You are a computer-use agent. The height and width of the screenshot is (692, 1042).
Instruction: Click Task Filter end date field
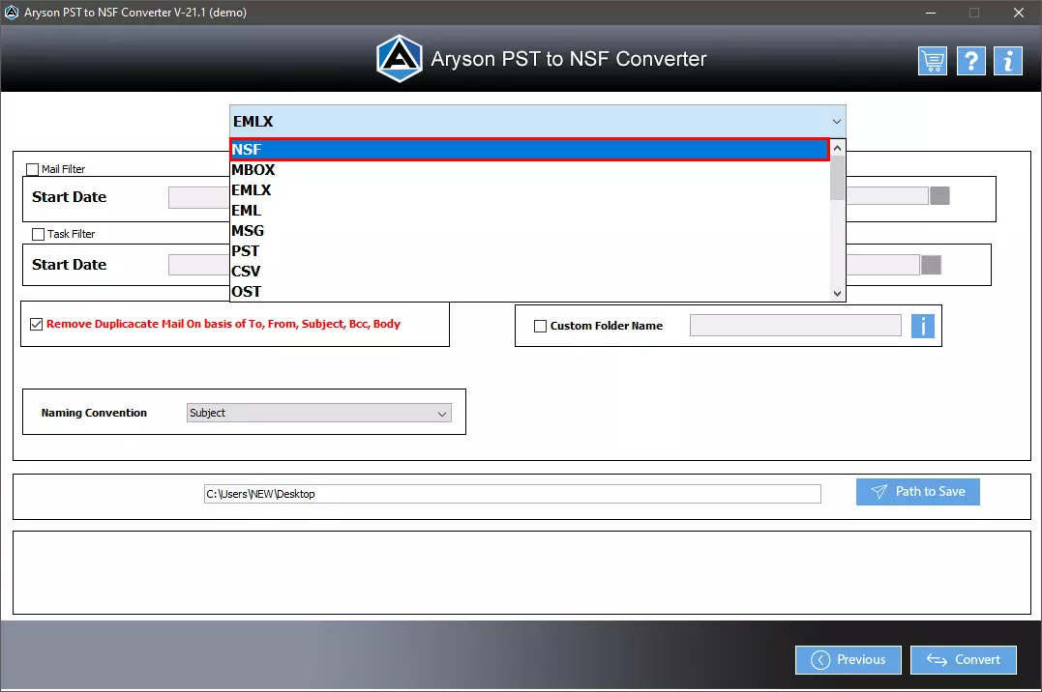tap(883, 264)
